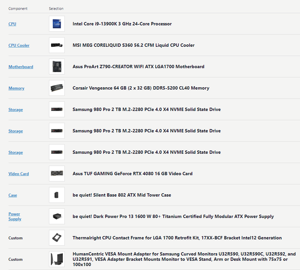Screen dimensions: 300x270
Task: Open the Video Card component link
Action: tap(18, 174)
